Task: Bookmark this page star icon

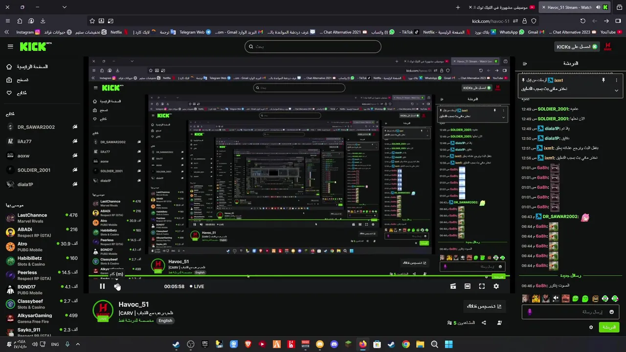Action: 92,21
